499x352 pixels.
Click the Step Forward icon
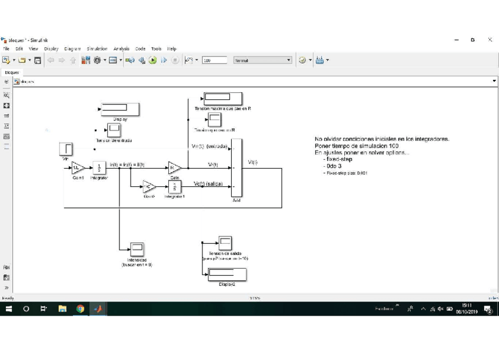click(164, 60)
